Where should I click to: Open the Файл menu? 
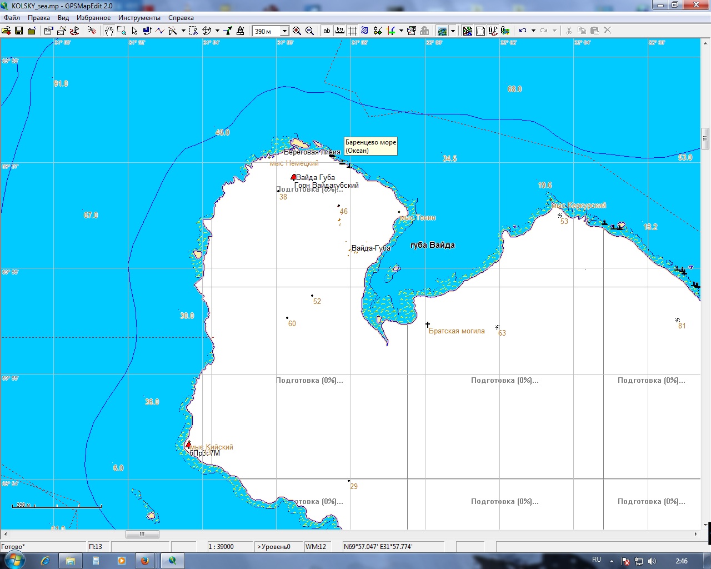[12, 18]
